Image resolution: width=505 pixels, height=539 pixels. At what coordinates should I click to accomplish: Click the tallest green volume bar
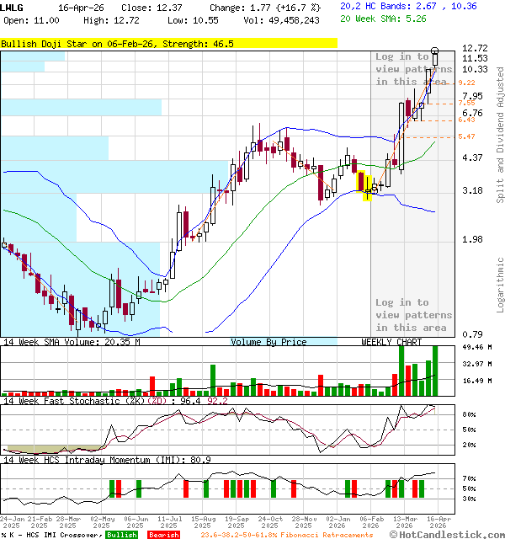[x=435, y=370]
